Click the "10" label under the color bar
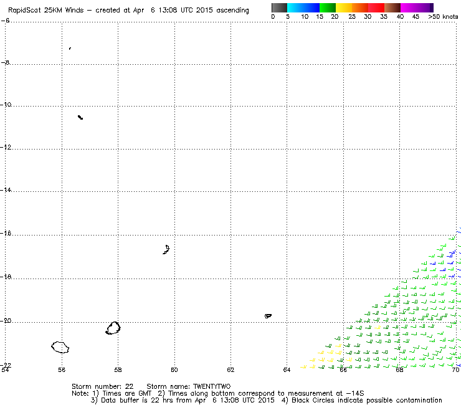This screenshot has height=405, width=461. [x=305, y=17]
